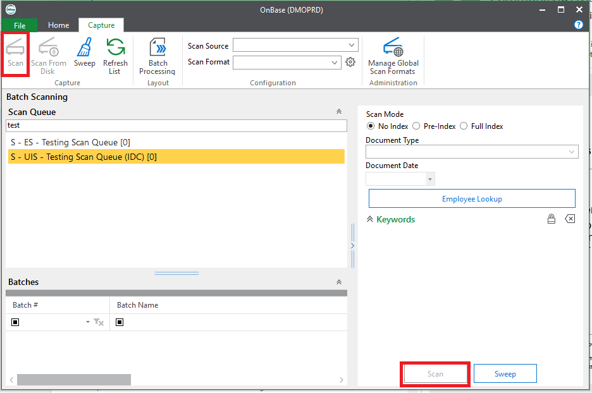This screenshot has height=393, width=592.
Task: Select S - ES - Testing Scan Queue
Action: [x=176, y=142]
